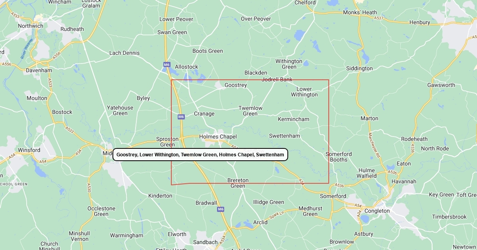Click the Congleton town label

[377, 211]
